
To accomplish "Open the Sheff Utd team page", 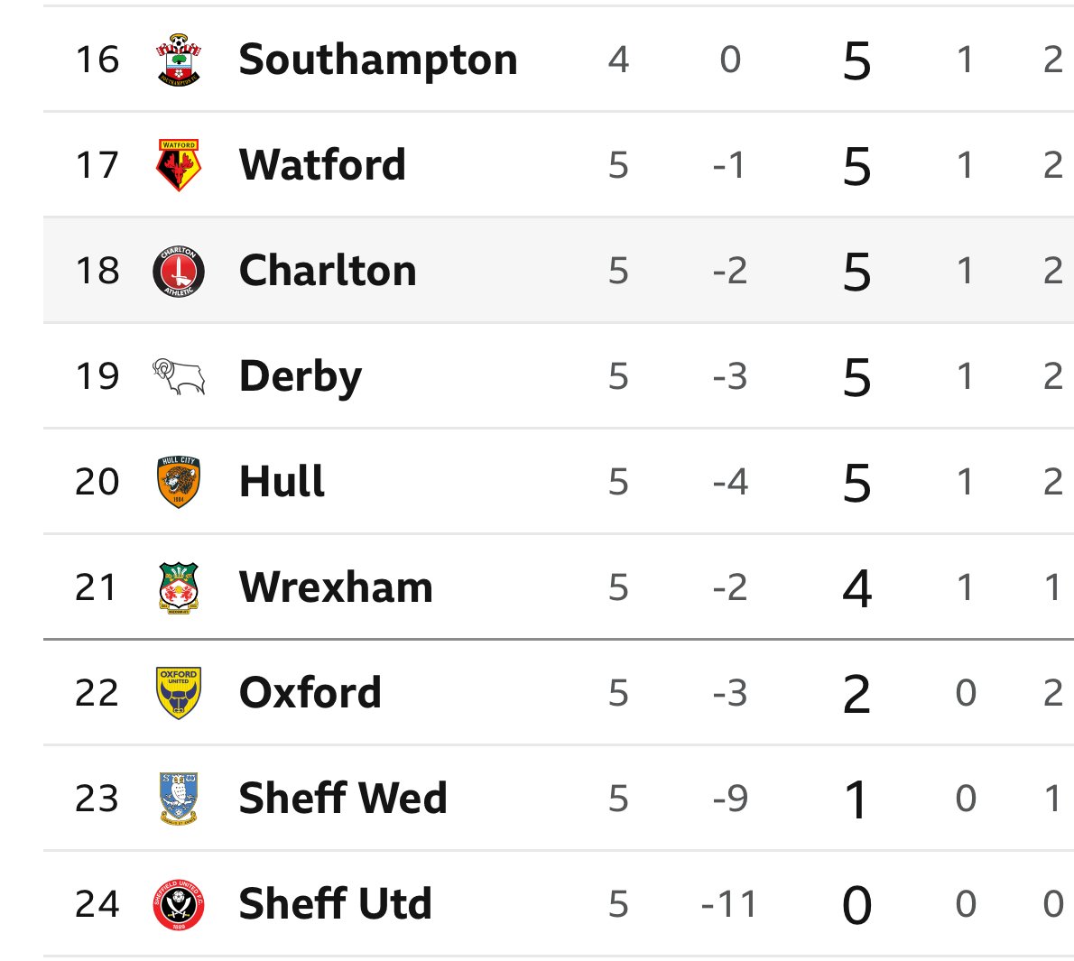I will [336, 903].
